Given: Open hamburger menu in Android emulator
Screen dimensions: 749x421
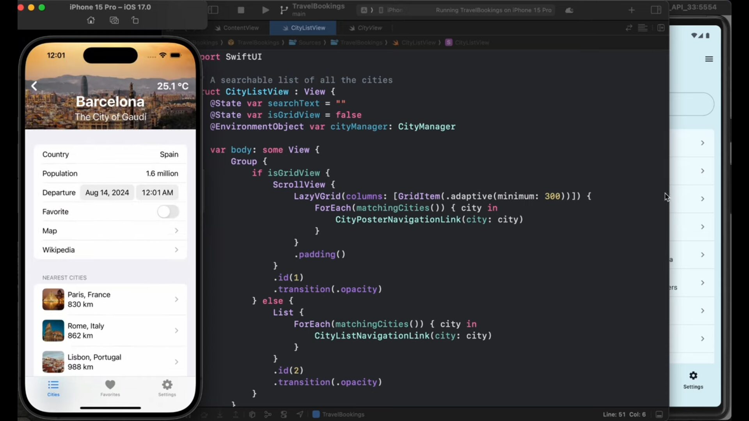Looking at the screenshot, I should tap(709, 59).
